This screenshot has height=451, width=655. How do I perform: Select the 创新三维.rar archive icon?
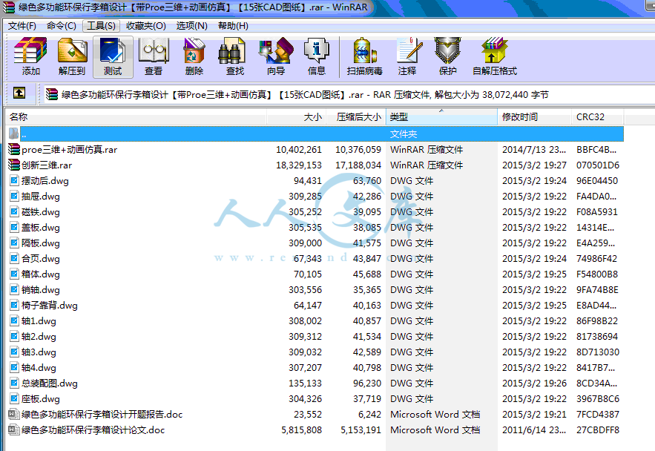pos(14,165)
